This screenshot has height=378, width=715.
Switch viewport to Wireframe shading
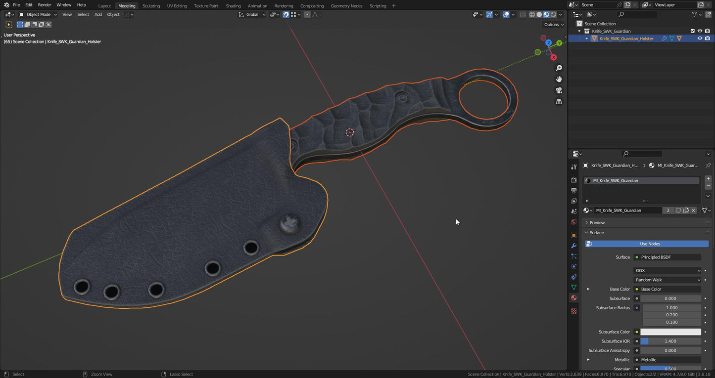click(x=532, y=14)
